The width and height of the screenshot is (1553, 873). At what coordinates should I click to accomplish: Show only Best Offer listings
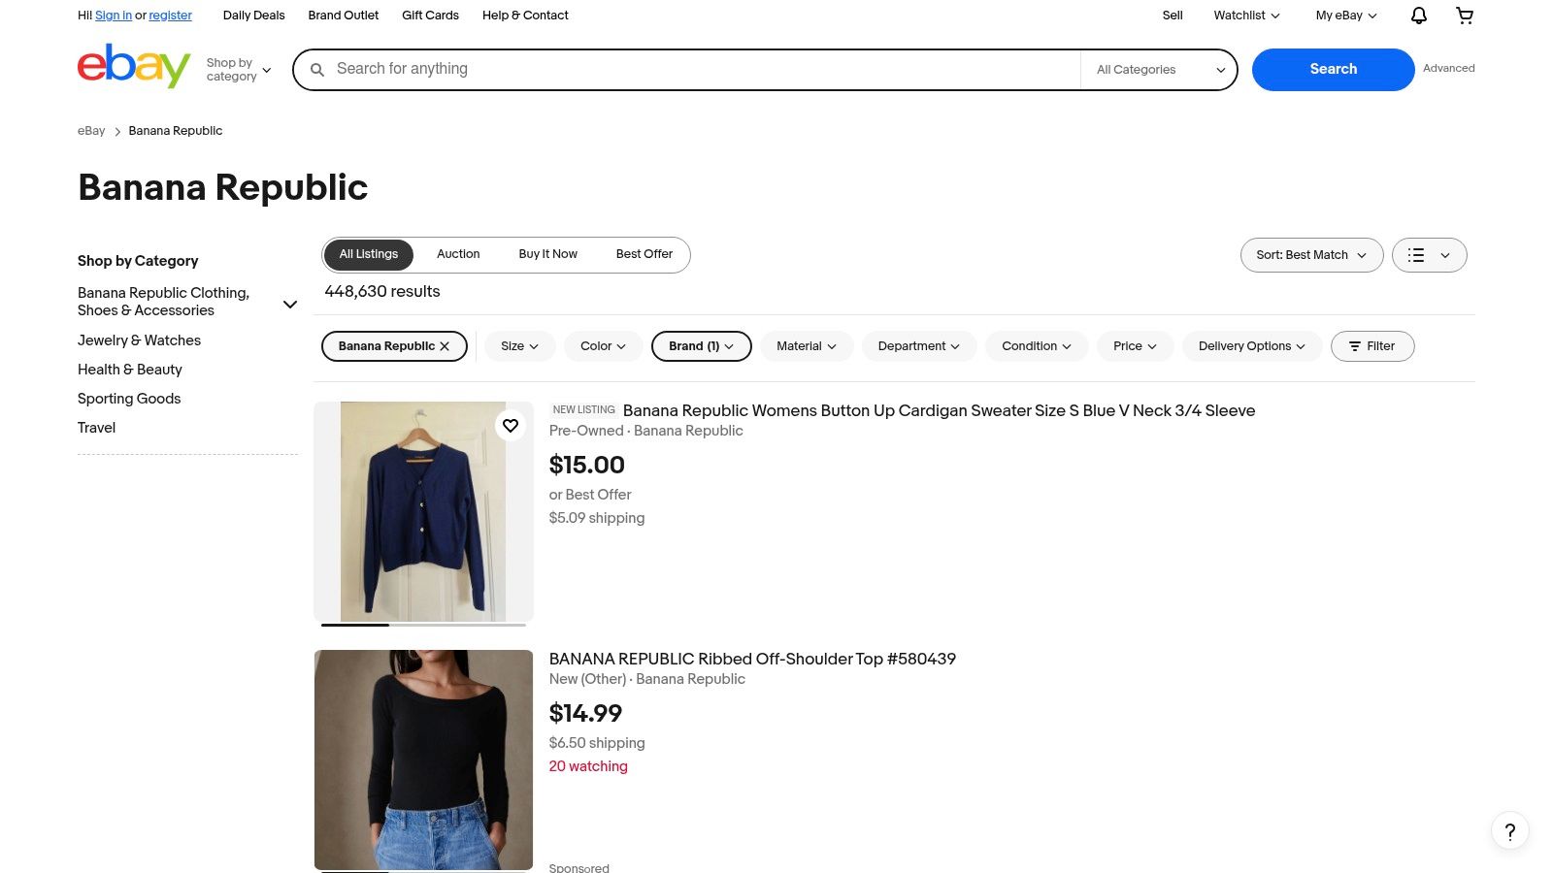pyautogui.click(x=644, y=254)
